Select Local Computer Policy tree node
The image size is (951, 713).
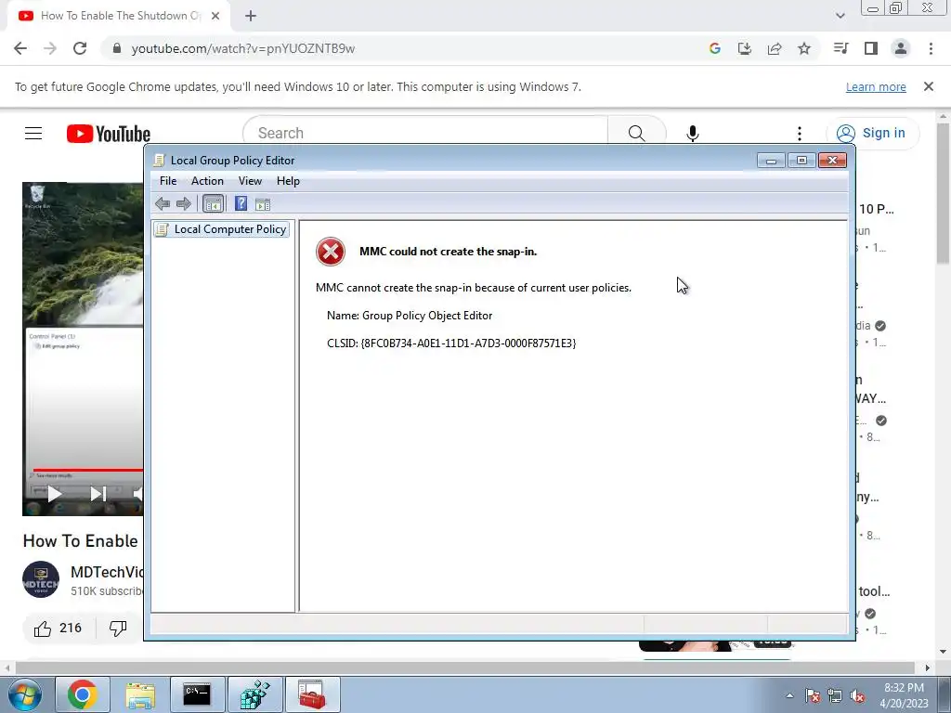(x=222, y=229)
